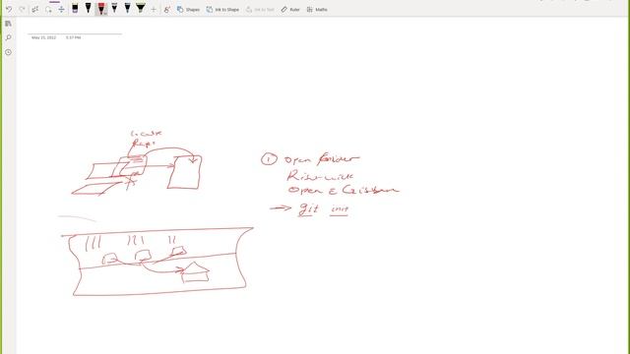Click the Redo arrow in the toolbar
Image resolution: width=630 pixels, height=354 pixels.
pyautogui.click(x=22, y=9)
